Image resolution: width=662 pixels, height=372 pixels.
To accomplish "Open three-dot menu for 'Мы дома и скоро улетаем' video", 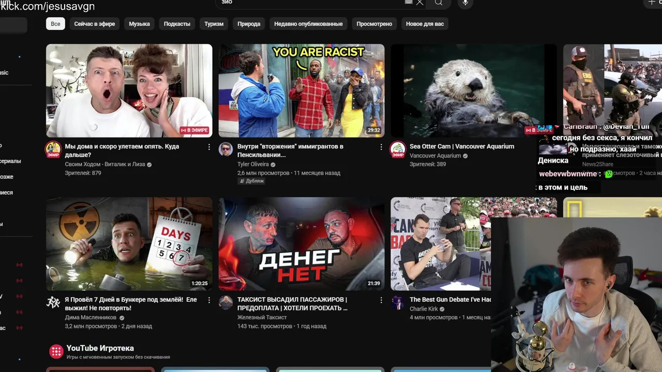I will (x=209, y=147).
